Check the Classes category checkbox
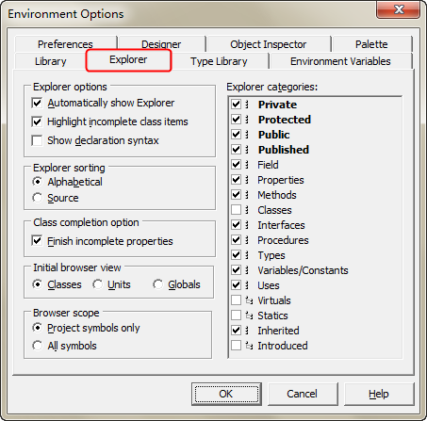427x421 pixels. [x=236, y=210]
